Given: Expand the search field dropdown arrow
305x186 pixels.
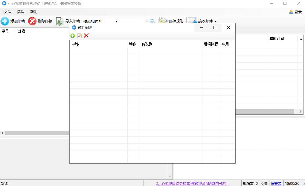Looking at the screenshot, I should (x=147, y=21).
